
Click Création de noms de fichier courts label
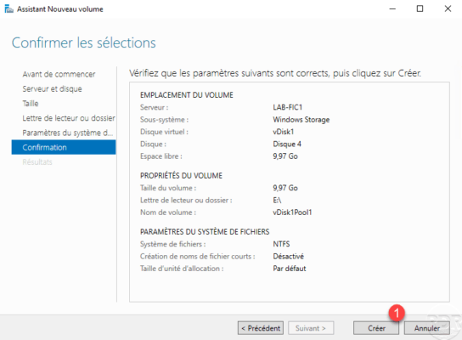(197, 256)
